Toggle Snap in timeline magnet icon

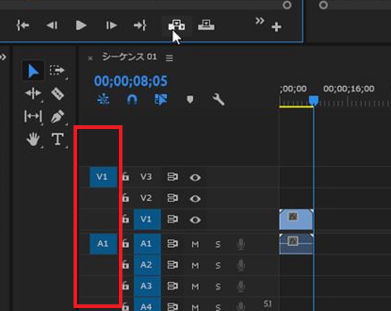coord(133,99)
